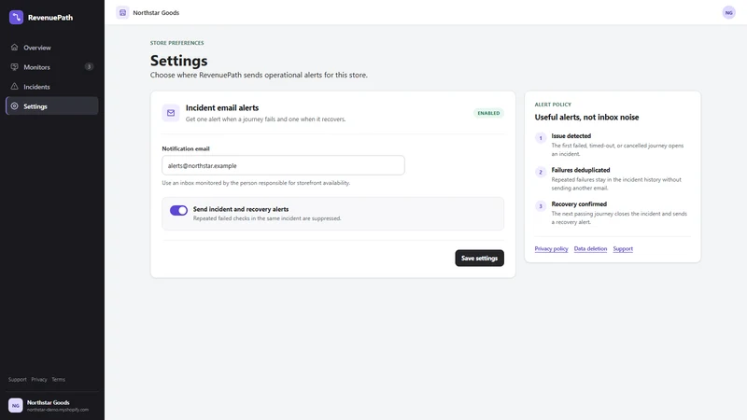Click 'Useful alerts, not inbox noise' heading
Viewport: 747px width, 420px height.
(586, 118)
